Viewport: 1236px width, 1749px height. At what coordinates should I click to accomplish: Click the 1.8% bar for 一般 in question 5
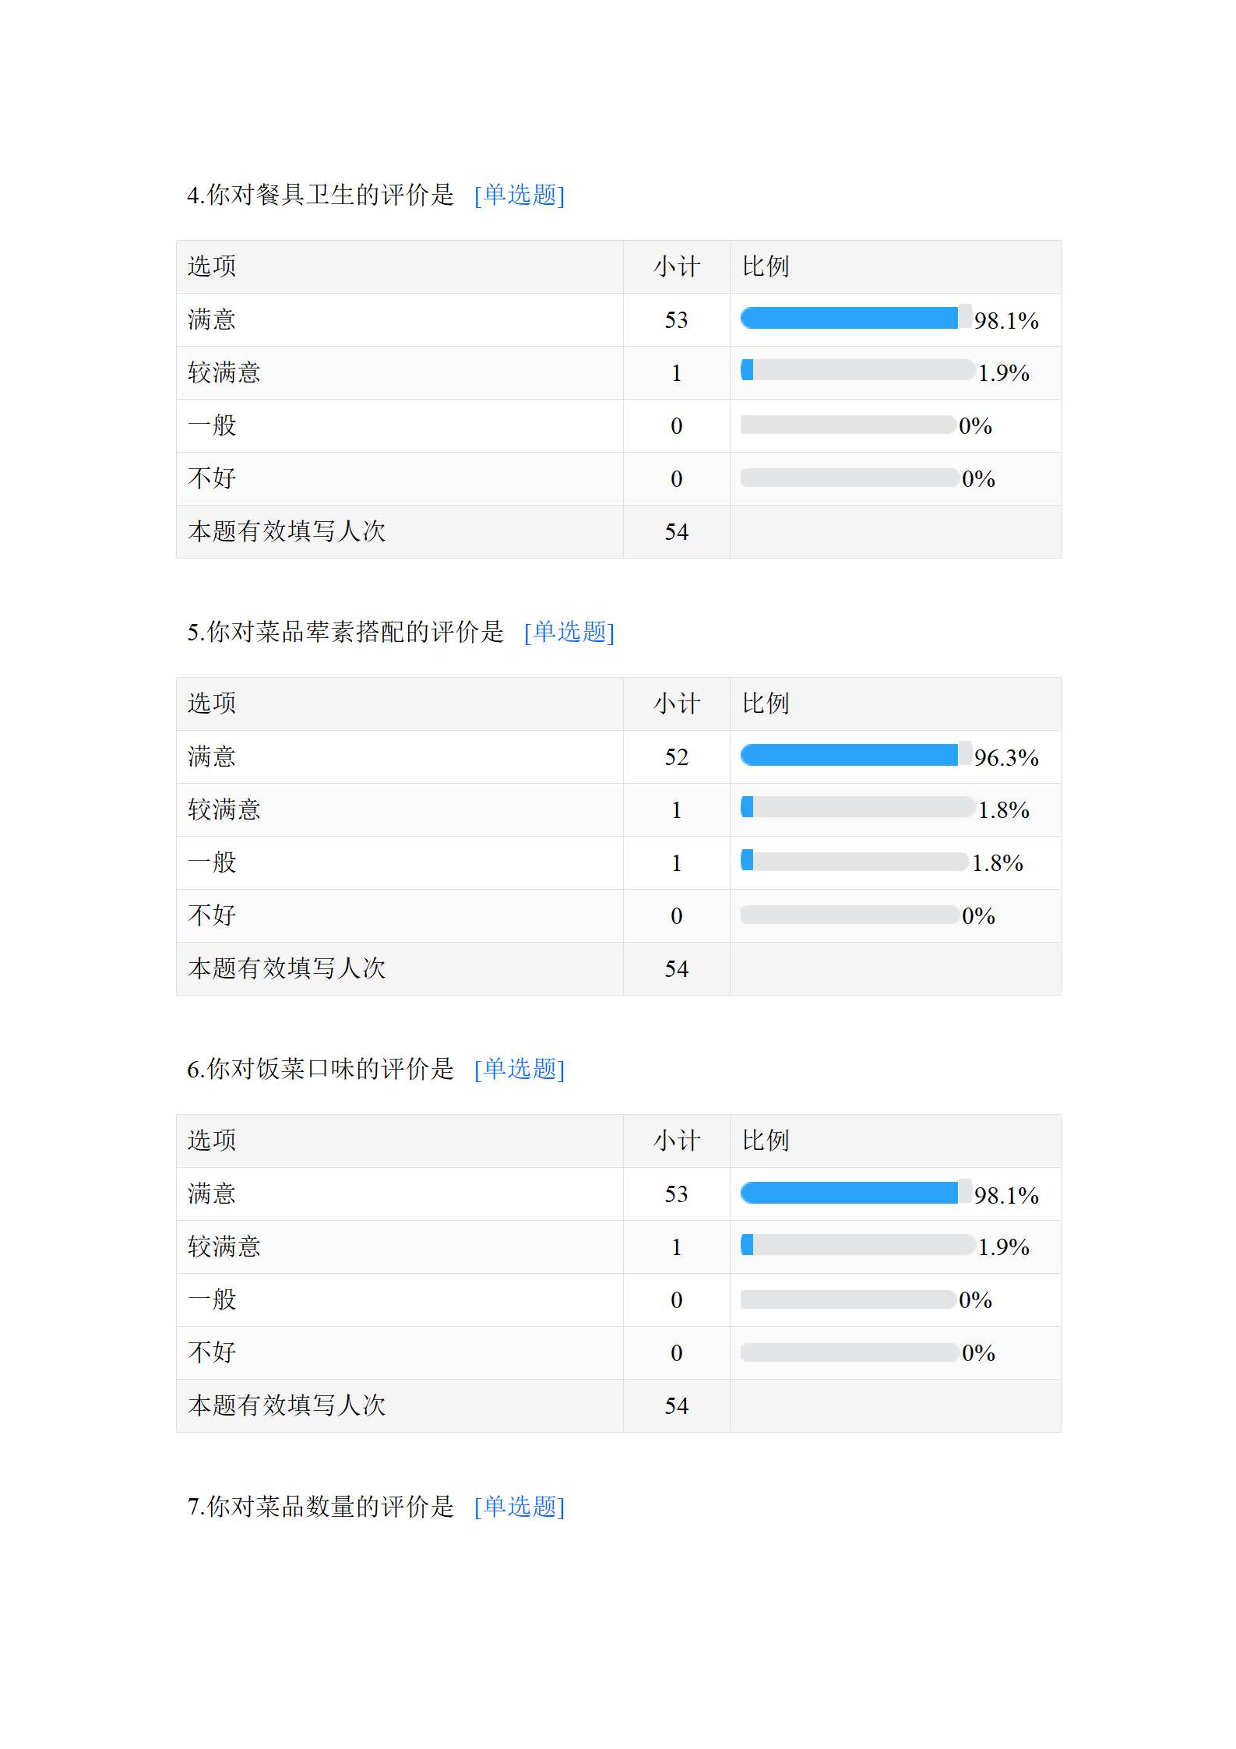coord(854,861)
